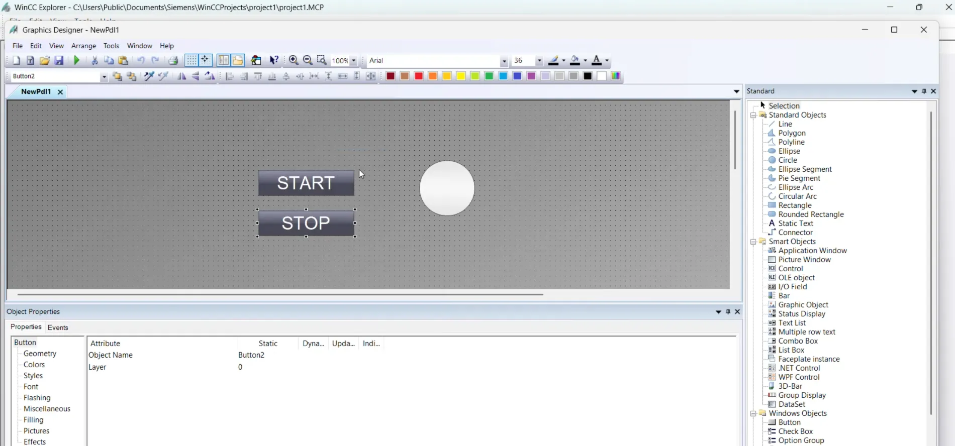Pick the green color swatch
The width and height of the screenshot is (955, 446).
click(489, 76)
